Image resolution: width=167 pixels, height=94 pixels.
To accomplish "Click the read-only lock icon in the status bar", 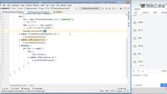I will [x=125, y=91].
